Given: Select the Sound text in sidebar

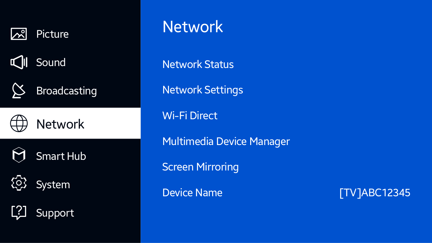Looking at the screenshot, I should 51,63.
